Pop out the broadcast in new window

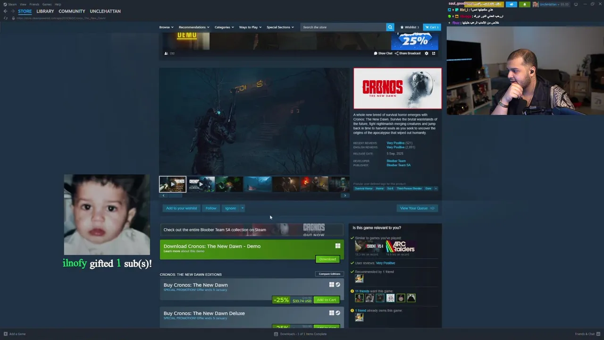tap(434, 53)
